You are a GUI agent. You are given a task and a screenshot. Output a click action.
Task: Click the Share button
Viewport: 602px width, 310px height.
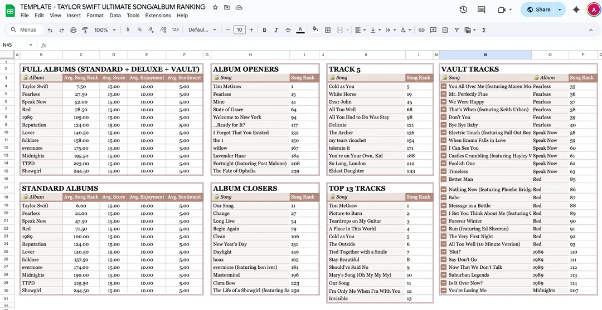click(x=538, y=9)
